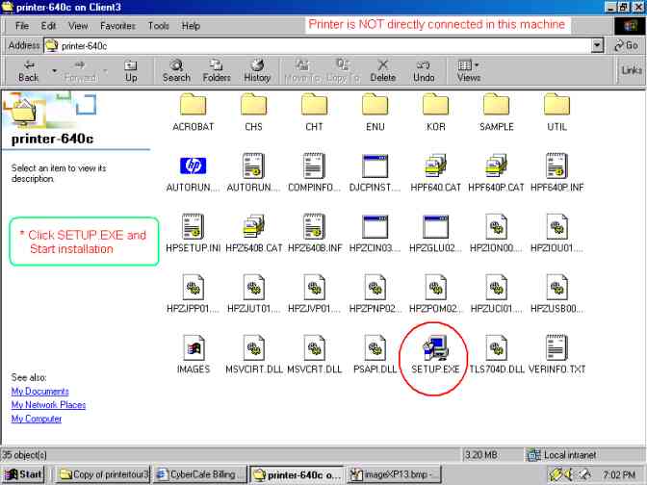
Task: Open the VERINFO.TXT text file
Action: (556, 348)
